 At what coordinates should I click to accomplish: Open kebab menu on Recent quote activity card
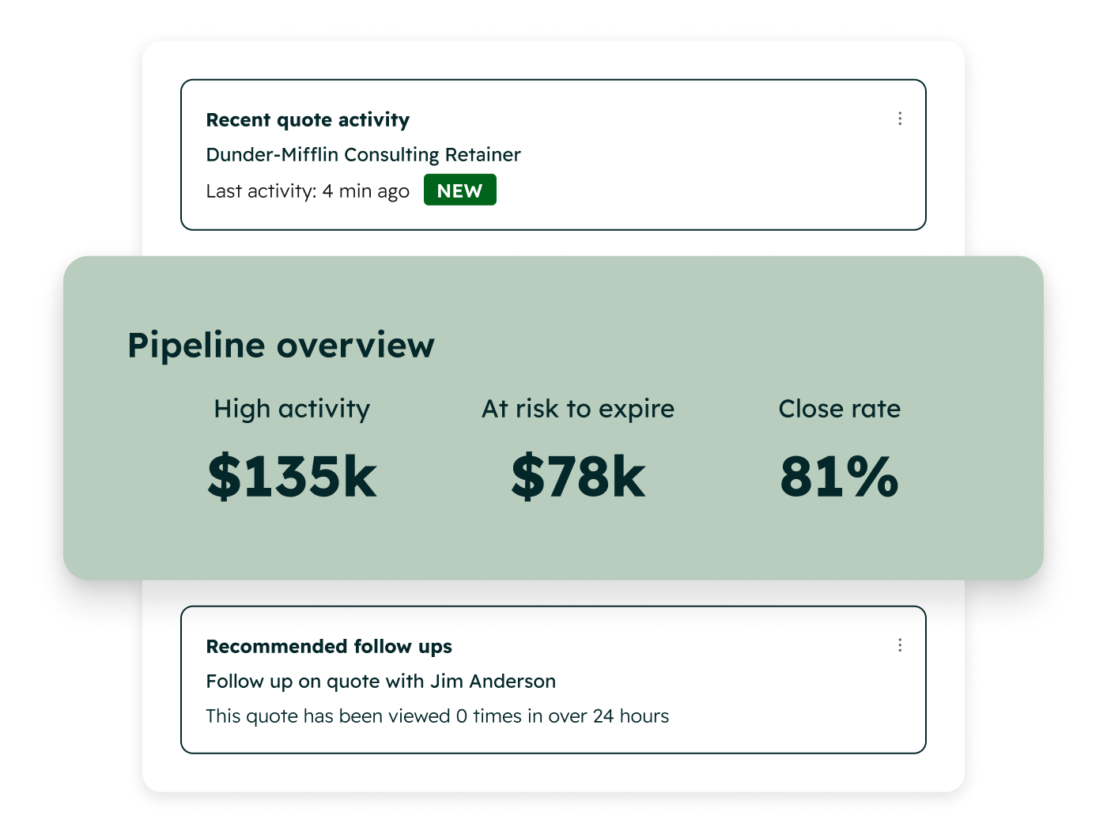(x=900, y=119)
